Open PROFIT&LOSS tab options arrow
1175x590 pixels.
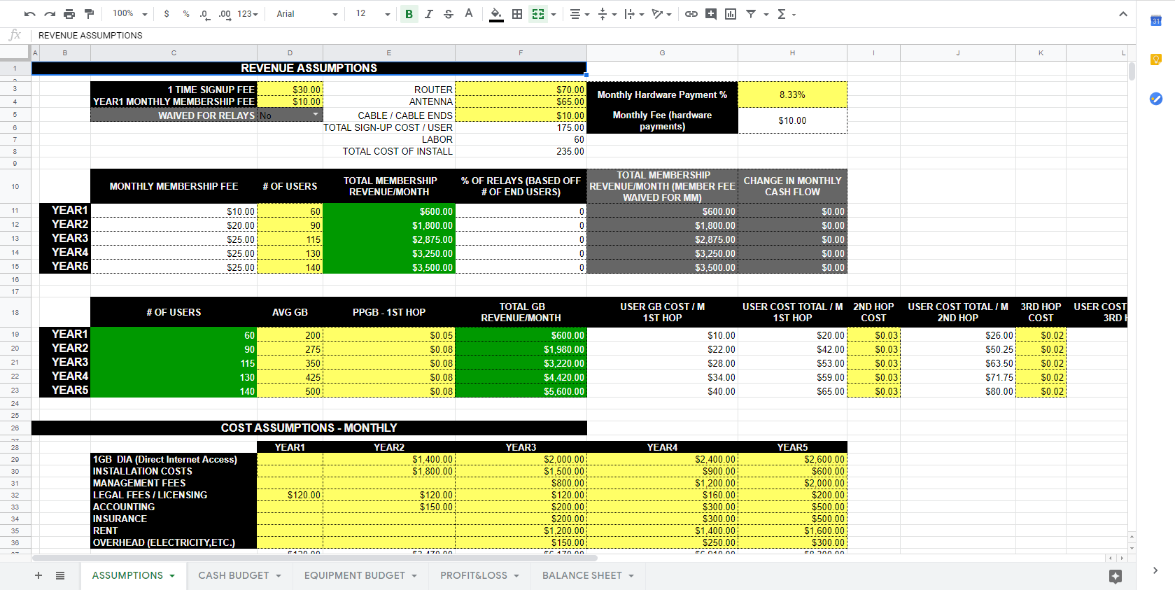(x=516, y=576)
